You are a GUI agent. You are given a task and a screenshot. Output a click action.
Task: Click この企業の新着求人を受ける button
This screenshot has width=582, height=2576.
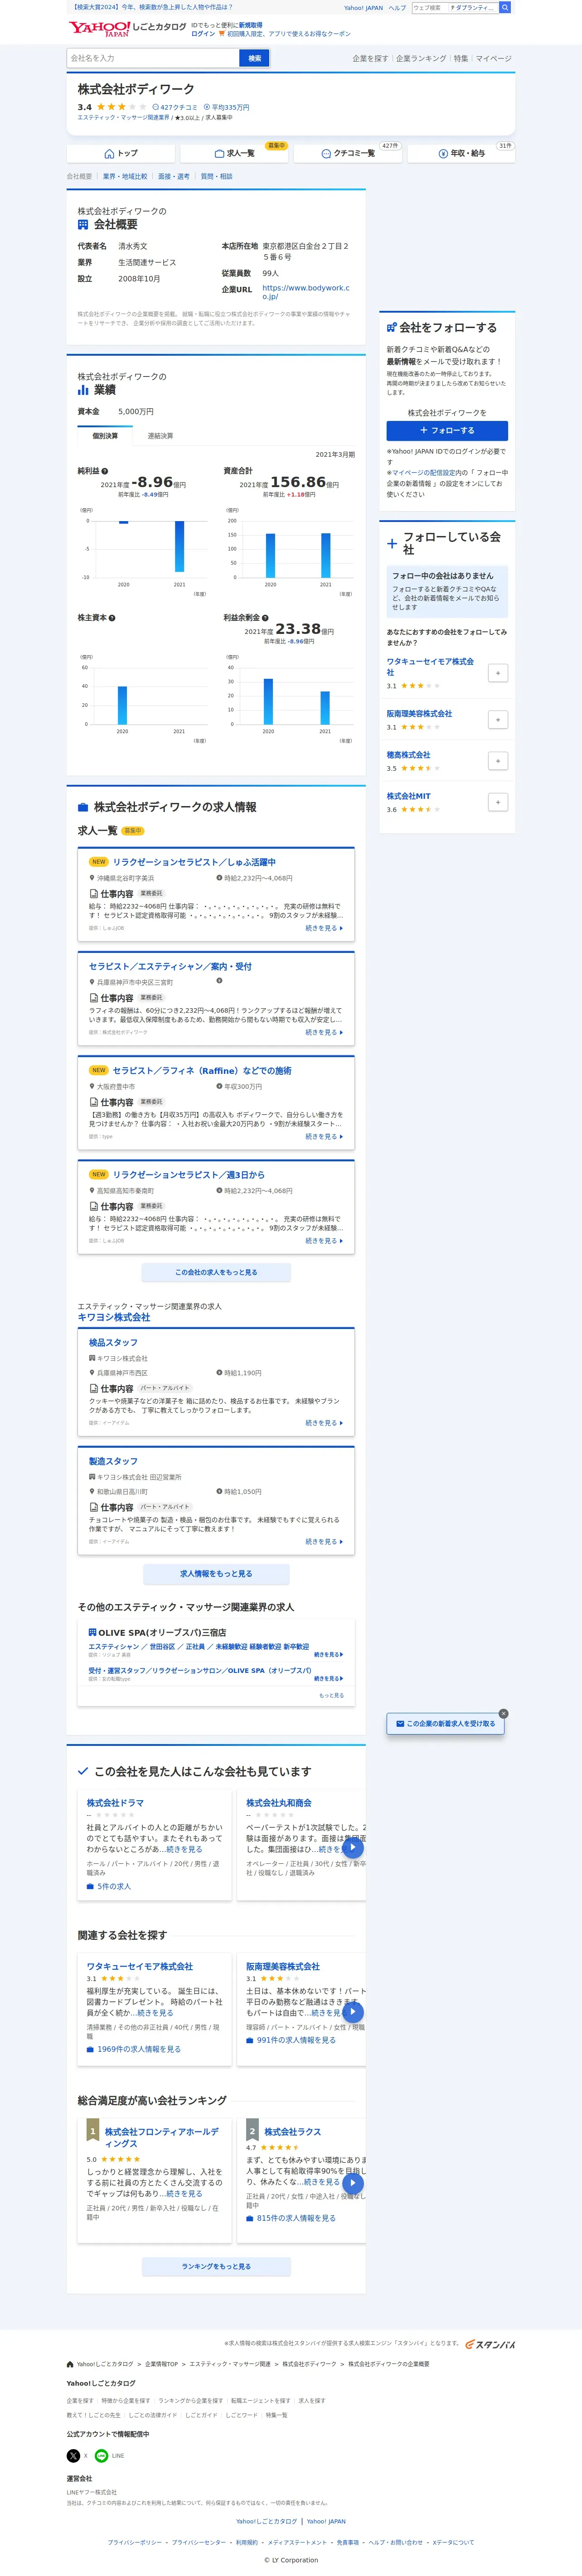click(446, 1724)
